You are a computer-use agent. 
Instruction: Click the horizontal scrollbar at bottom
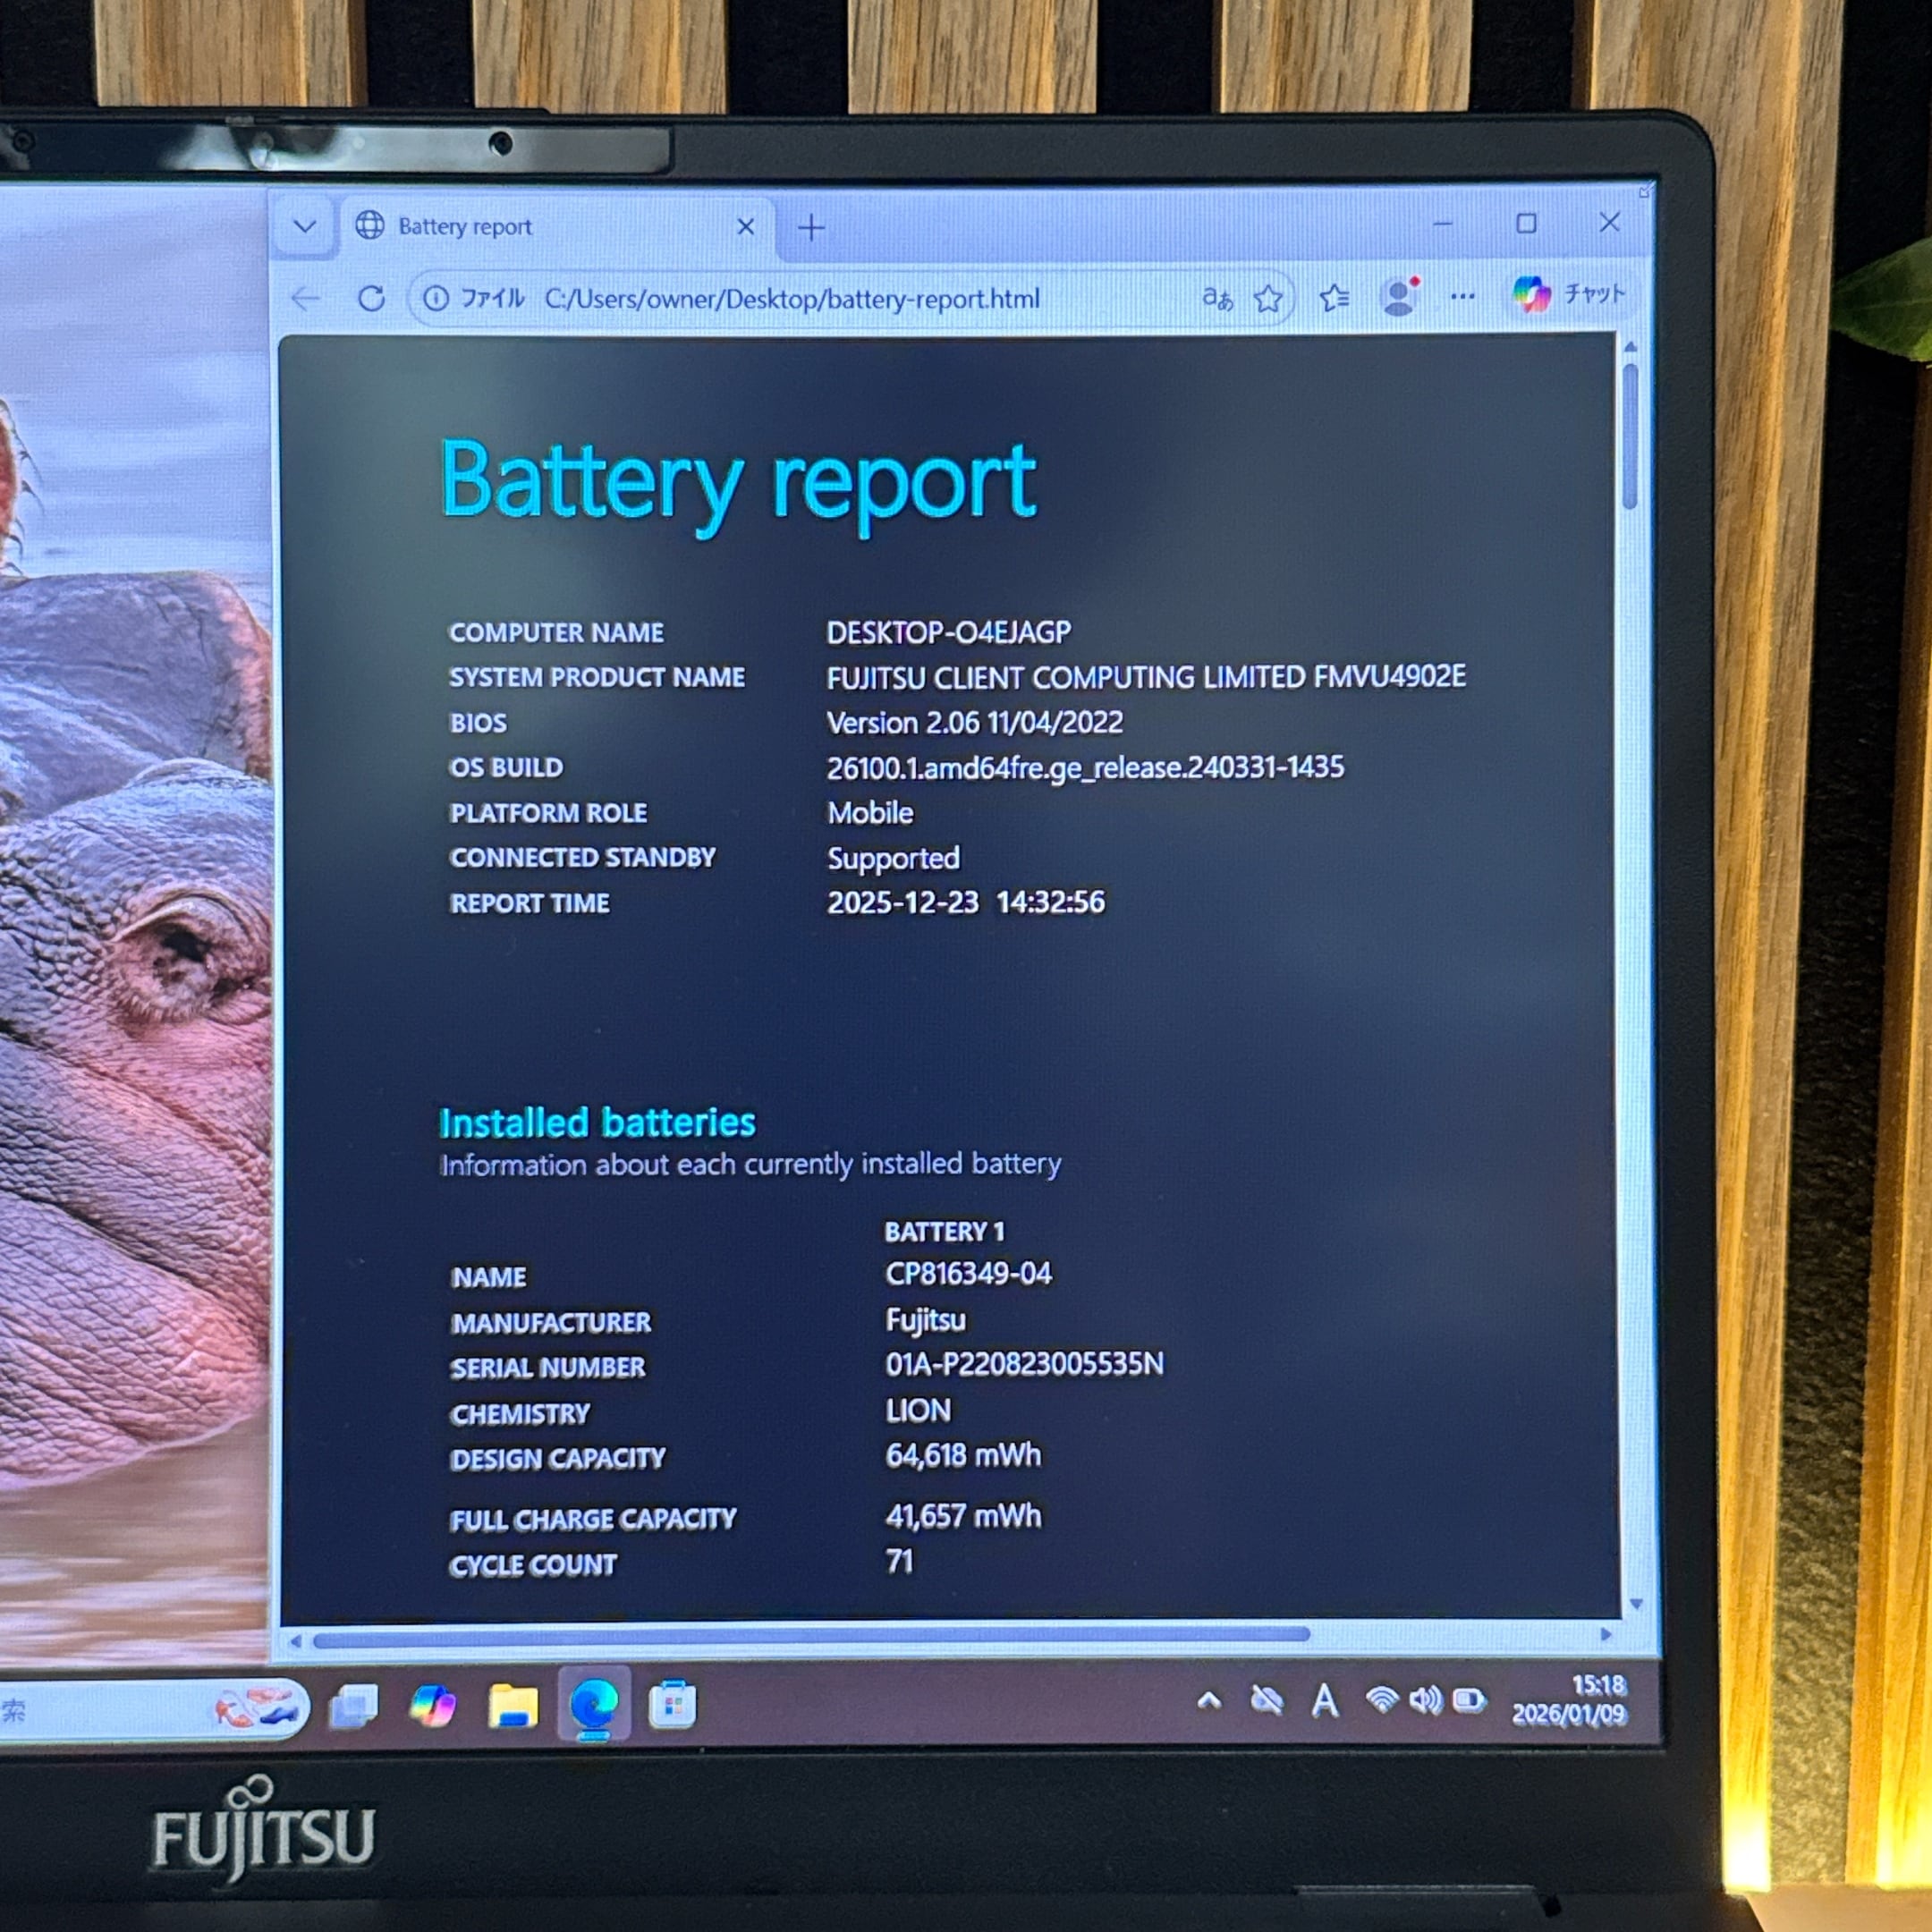tap(810, 1635)
